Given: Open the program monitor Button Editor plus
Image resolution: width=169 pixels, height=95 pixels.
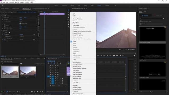Looking at the screenshot, I should [134, 55].
